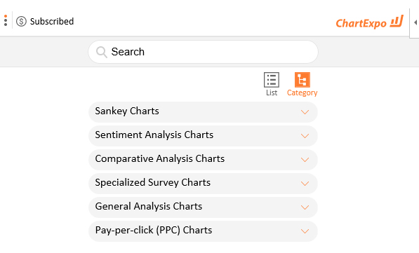The width and height of the screenshot is (419, 253).
Task: Expand General Analysis Charts chevron
Action: (305, 207)
